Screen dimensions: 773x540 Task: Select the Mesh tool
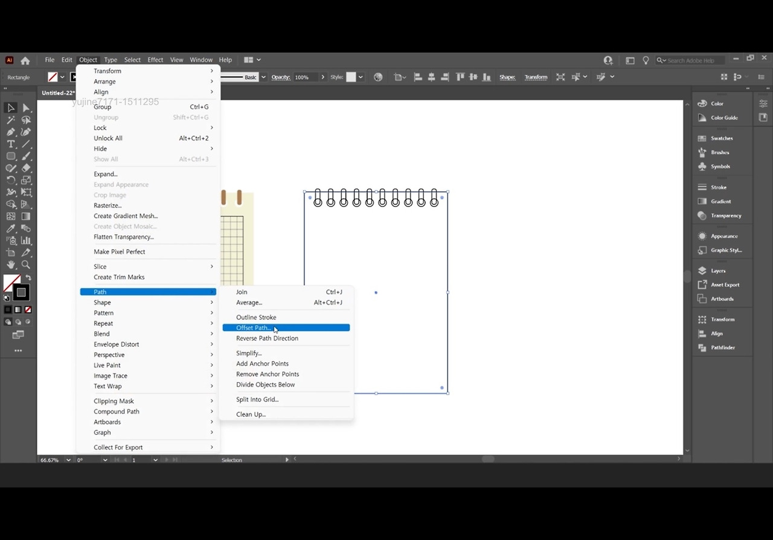(x=11, y=216)
